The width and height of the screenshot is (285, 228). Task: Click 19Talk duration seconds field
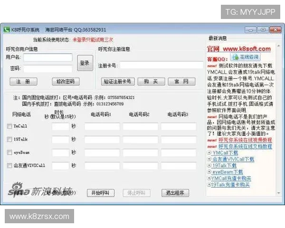coord(60,140)
